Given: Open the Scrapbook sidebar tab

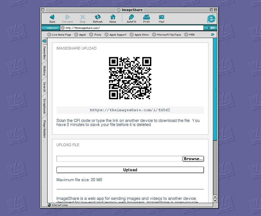Looking at the screenshot, I should click(44, 106).
